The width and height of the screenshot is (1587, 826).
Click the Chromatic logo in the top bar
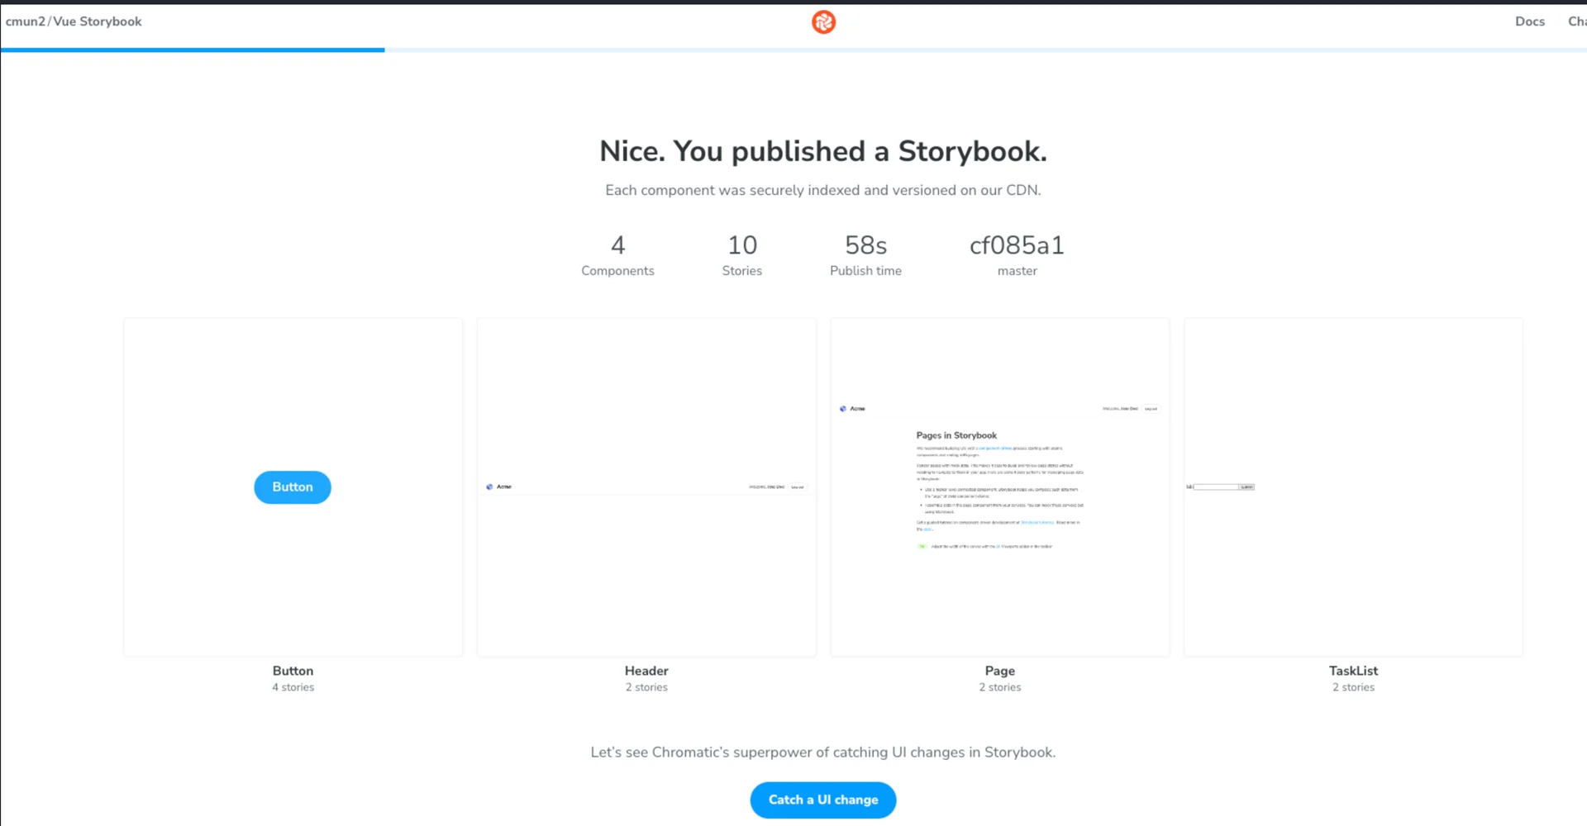click(823, 22)
